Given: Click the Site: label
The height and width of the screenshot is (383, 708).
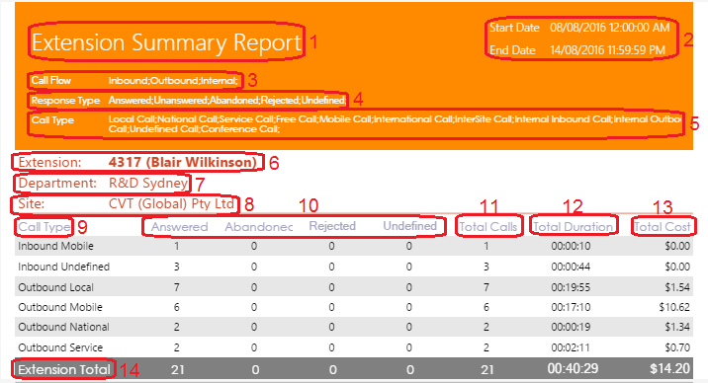Looking at the screenshot, I should pyautogui.click(x=32, y=203).
